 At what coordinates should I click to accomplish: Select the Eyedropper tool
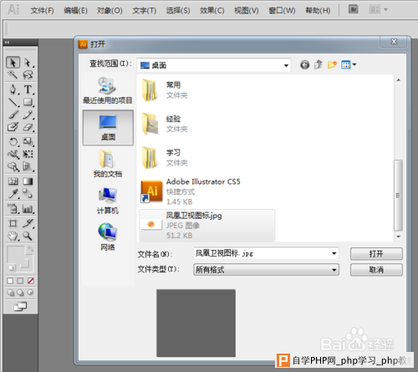(13, 194)
